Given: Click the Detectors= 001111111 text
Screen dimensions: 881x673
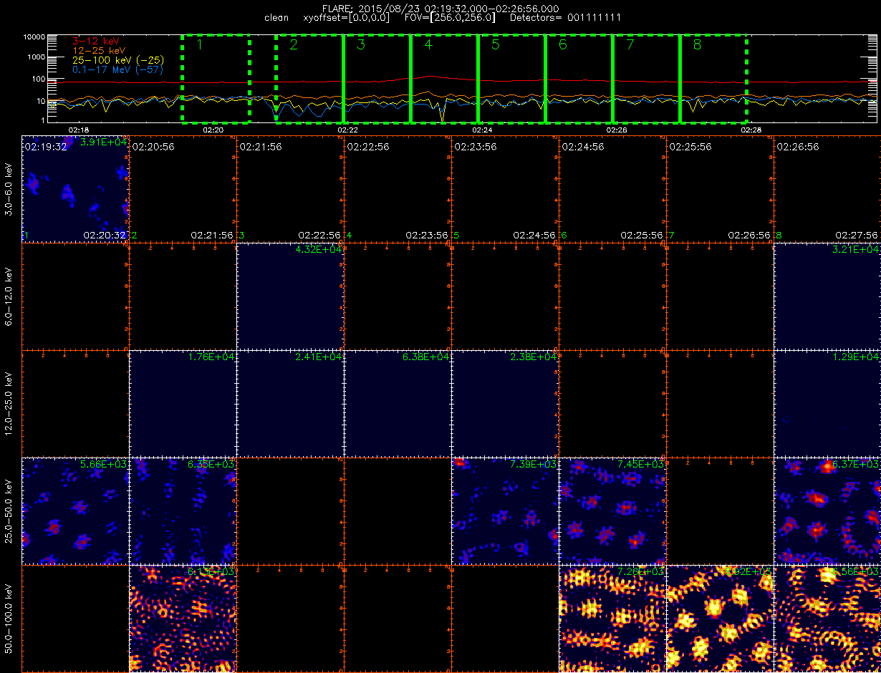Looking at the screenshot, I should [x=565, y=17].
